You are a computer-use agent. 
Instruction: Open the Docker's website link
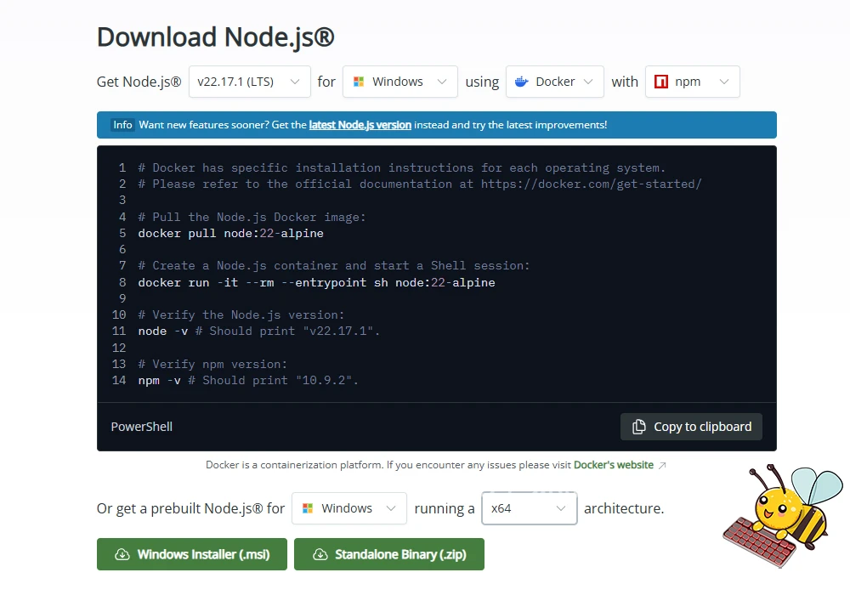pyautogui.click(x=614, y=465)
